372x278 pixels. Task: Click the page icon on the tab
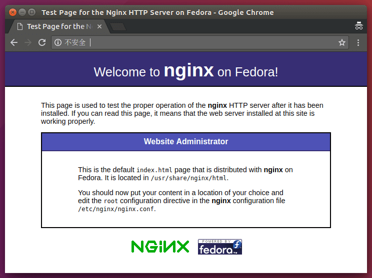click(x=20, y=26)
